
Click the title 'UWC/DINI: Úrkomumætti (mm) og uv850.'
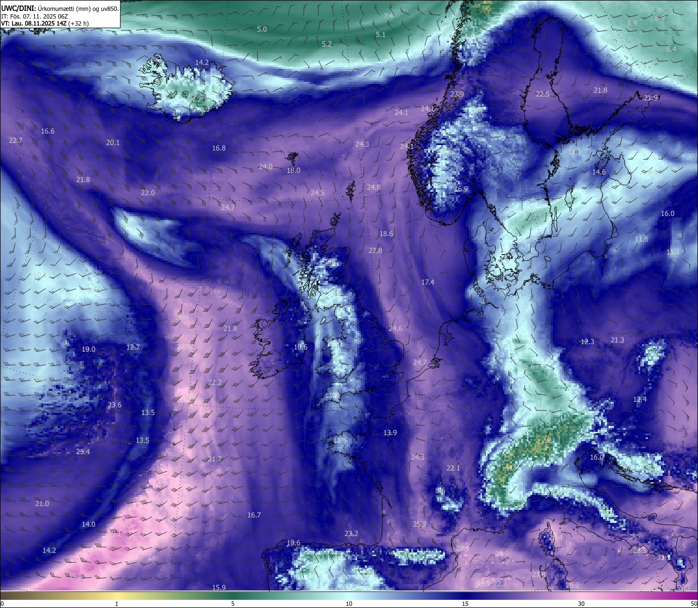[60, 9]
